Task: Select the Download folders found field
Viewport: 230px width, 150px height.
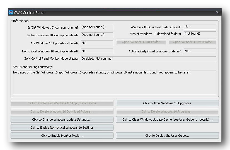Action: 200,27
